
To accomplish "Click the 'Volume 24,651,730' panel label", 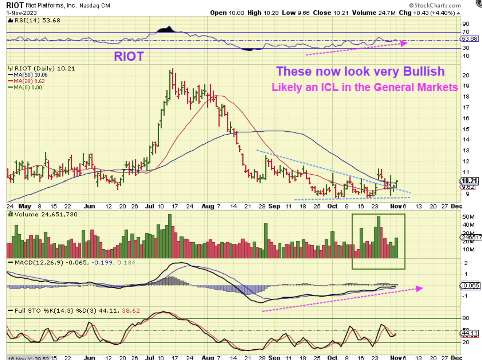I will click(x=43, y=215).
